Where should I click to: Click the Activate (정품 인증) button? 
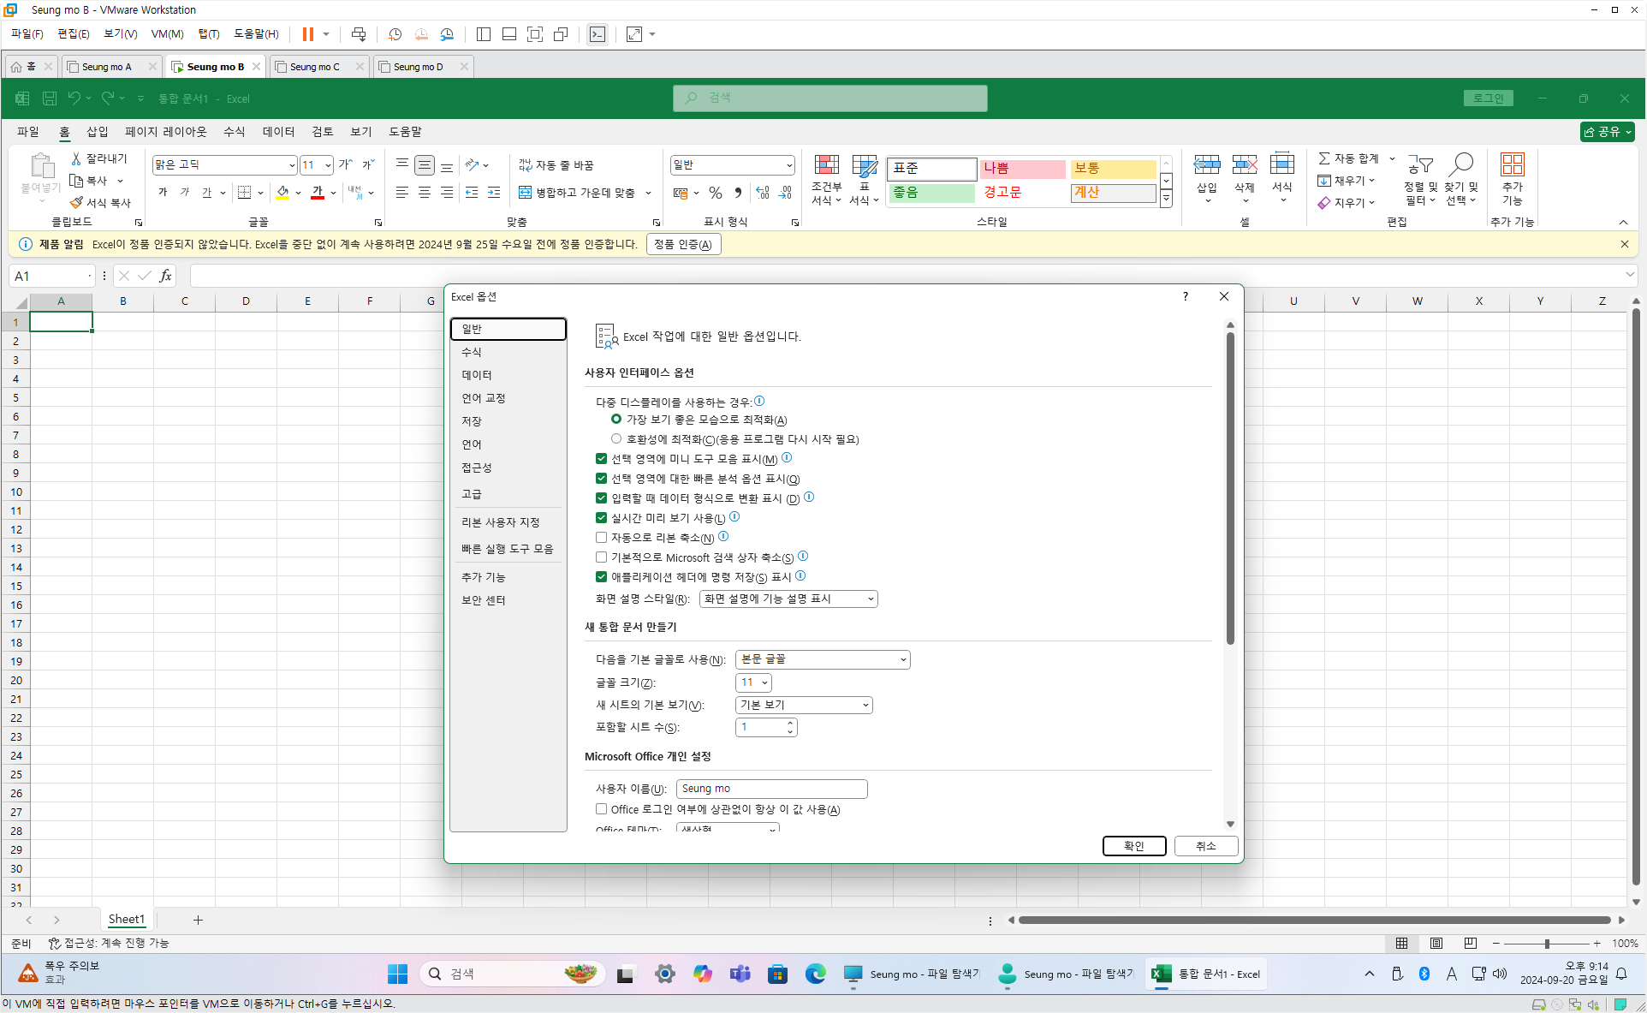tap(683, 244)
